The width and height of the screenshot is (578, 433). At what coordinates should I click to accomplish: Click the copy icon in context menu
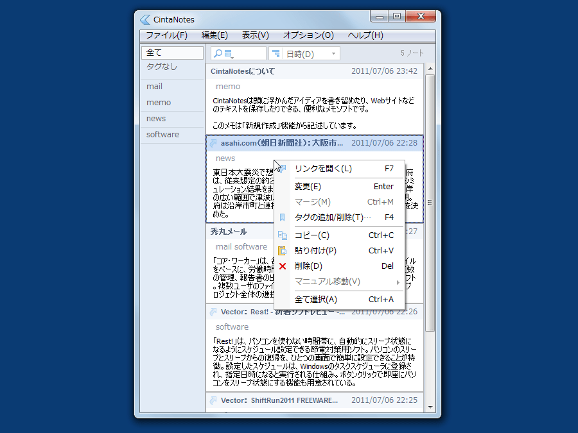(x=283, y=235)
